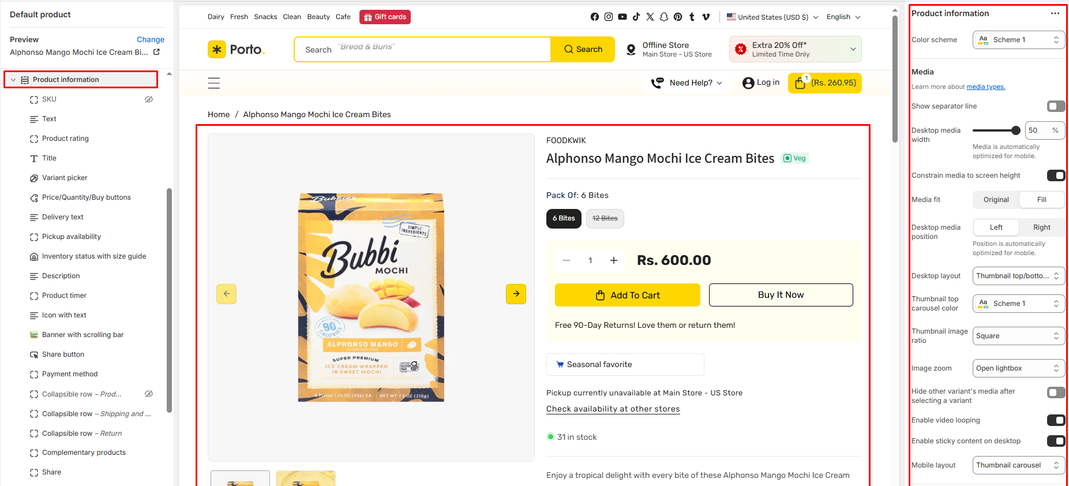Open preview product in new window icon
The image size is (1069, 486).
coord(156,52)
